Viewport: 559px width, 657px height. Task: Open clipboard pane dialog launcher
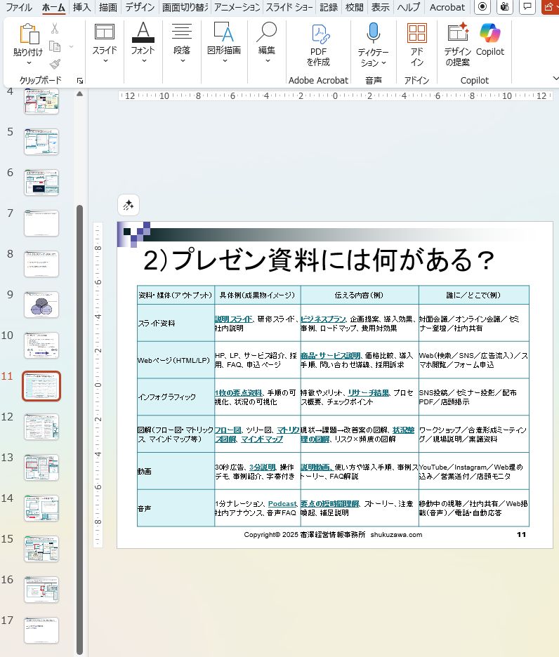coord(79,81)
